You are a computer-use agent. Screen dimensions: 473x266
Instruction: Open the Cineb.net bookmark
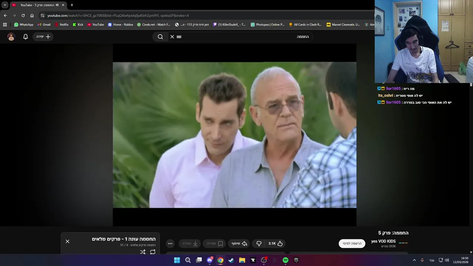154,25
